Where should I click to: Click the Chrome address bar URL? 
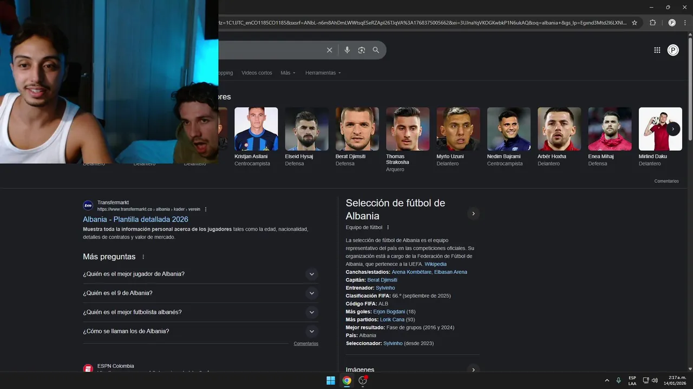coord(422,23)
